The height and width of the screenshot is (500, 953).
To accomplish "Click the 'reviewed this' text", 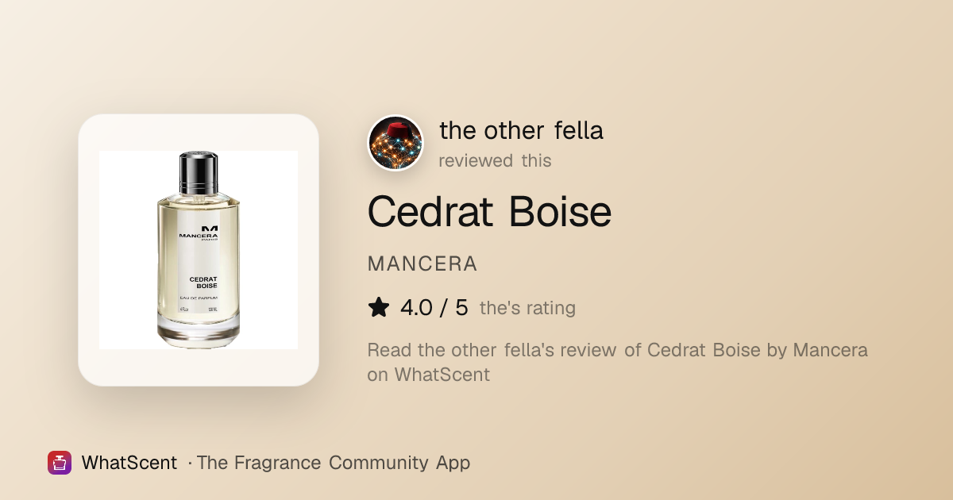I will (x=495, y=160).
